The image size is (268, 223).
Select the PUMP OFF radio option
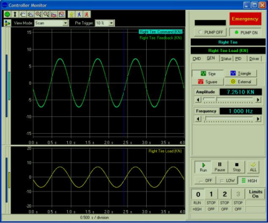point(210,32)
